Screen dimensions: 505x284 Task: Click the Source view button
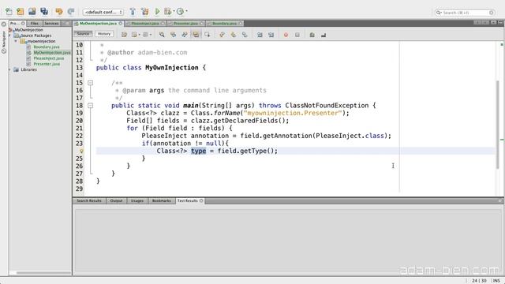point(83,34)
